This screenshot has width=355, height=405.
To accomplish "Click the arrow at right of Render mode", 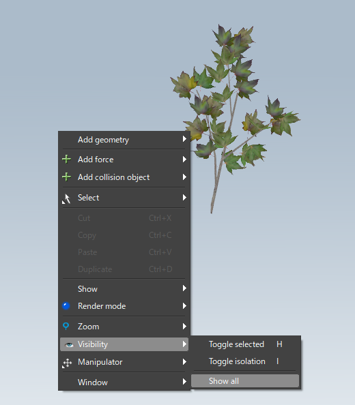I will click(x=184, y=306).
